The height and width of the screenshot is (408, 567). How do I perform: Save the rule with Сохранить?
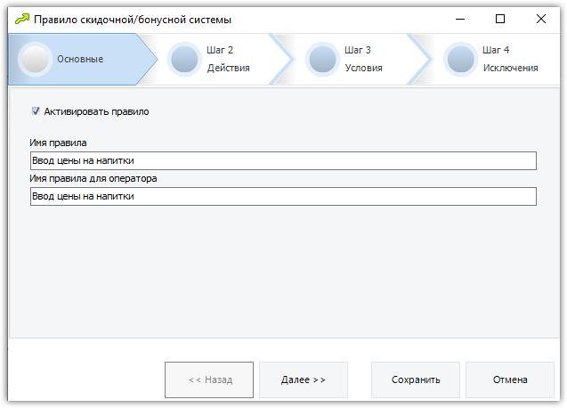416,379
